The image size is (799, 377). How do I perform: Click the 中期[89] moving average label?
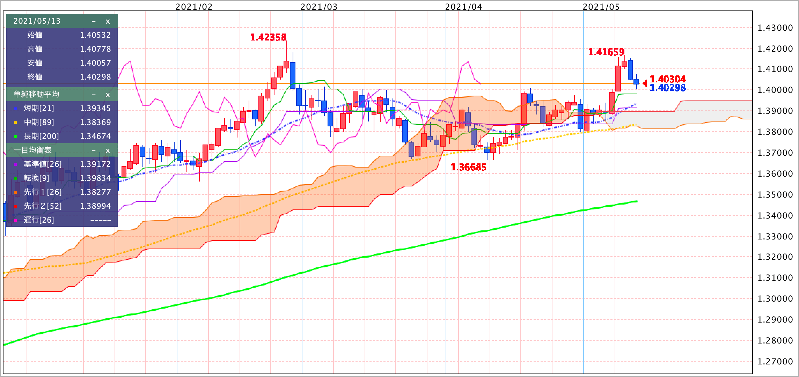click(x=39, y=122)
